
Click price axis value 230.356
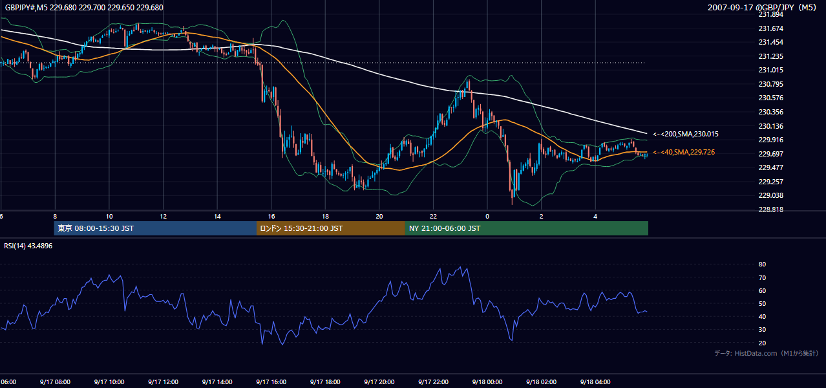coord(770,112)
